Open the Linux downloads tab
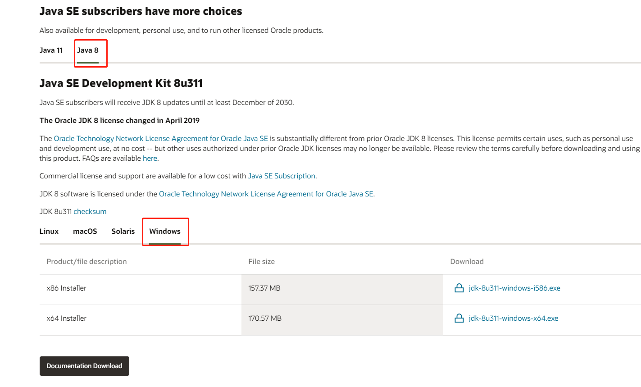Screen dimensions: 641x387 49,232
